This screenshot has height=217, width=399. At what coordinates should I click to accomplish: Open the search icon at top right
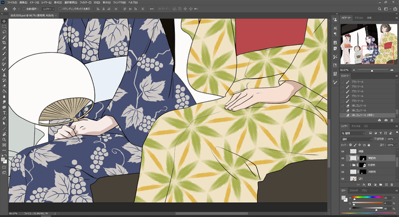380,9
